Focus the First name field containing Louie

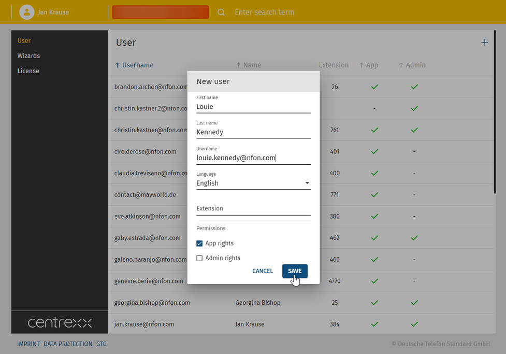tap(253, 107)
